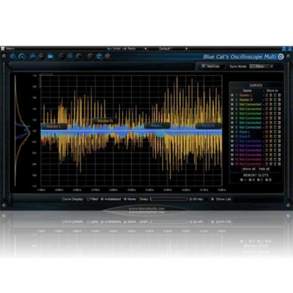
Task: Toggle visibility of curve 2 Master R
Action: 232,100
